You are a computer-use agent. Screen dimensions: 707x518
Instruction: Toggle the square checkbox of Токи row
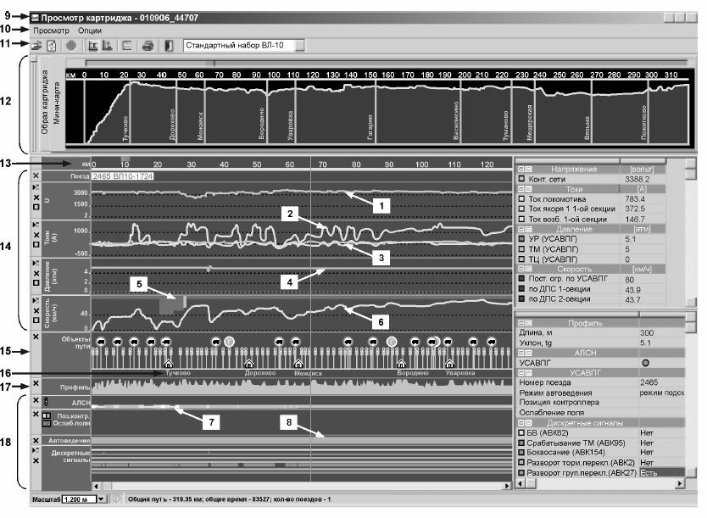click(x=36, y=244)
